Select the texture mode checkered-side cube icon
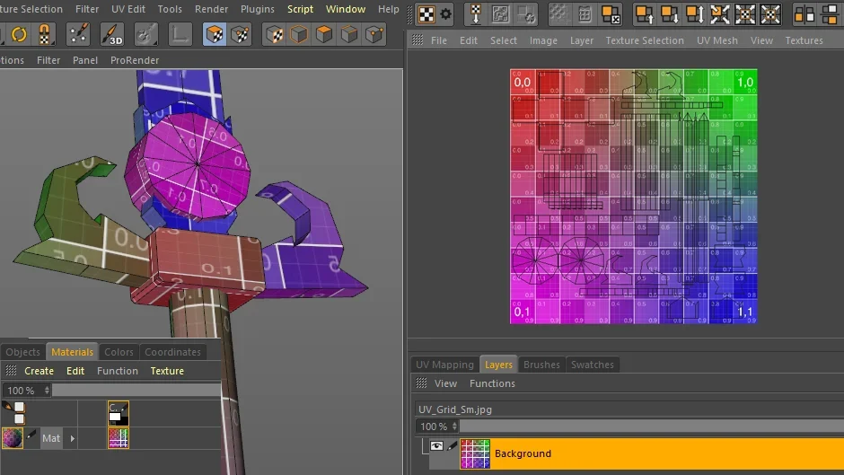 pos(275,35)
